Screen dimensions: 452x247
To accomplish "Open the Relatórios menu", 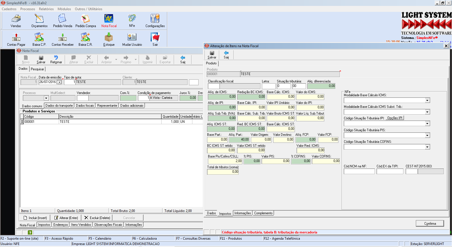I will pyautogui.click(x=46, y=9).
